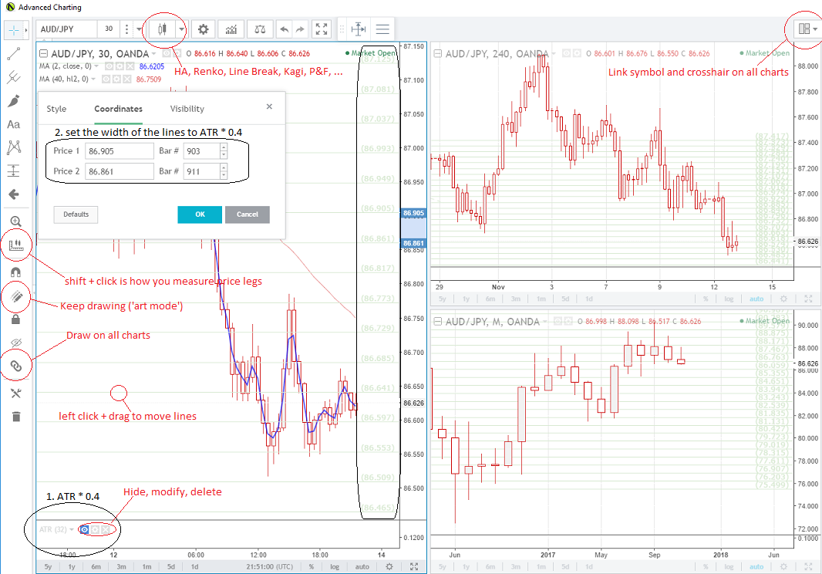
Task: Open the candlestick chart type dropdown arrow
Action: click(x=181, y=29)
